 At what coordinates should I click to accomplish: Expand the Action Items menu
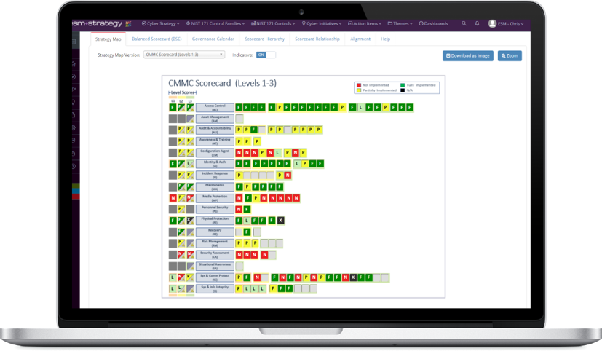(x=365, y=24)
